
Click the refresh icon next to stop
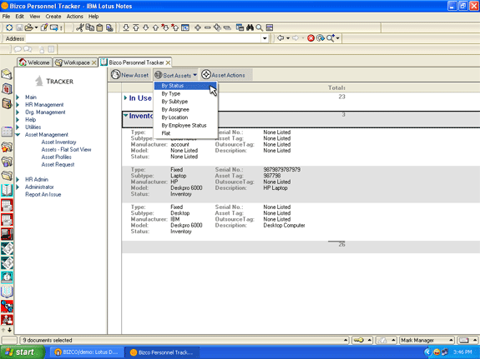[x=321, y=38]
